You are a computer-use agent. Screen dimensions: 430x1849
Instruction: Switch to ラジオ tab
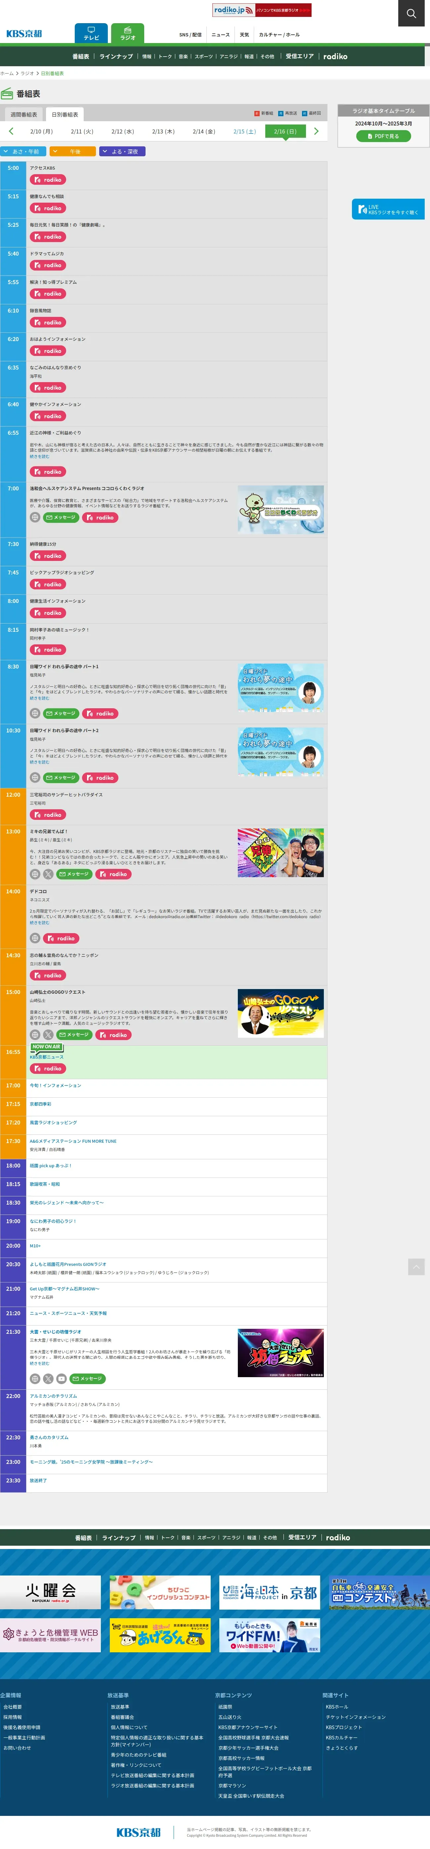(x=128, y=34)
